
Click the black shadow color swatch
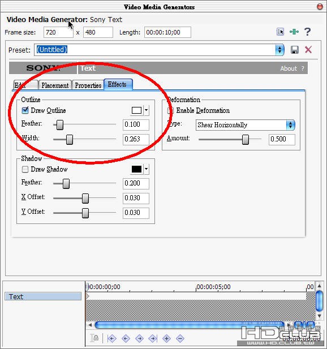(136, 169)
